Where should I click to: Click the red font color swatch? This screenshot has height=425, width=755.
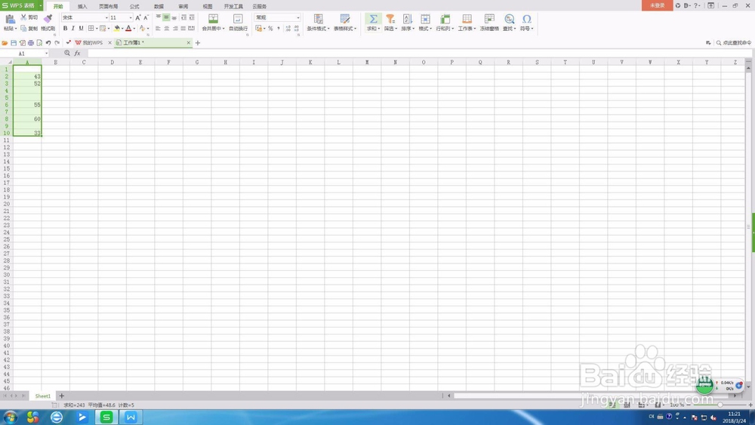coord(128,29)
